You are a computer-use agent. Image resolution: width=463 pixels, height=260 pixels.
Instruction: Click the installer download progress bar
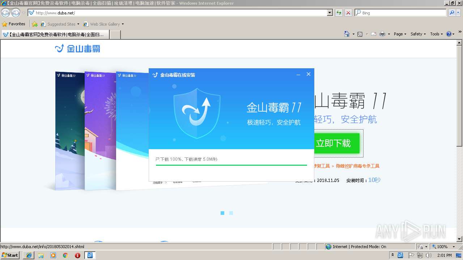click(231, 165)
